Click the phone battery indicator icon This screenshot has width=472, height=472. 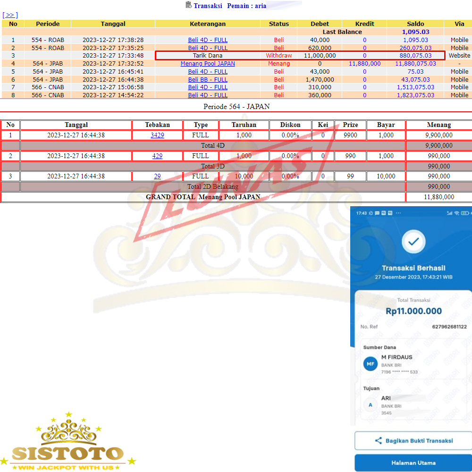click(465, 213)
